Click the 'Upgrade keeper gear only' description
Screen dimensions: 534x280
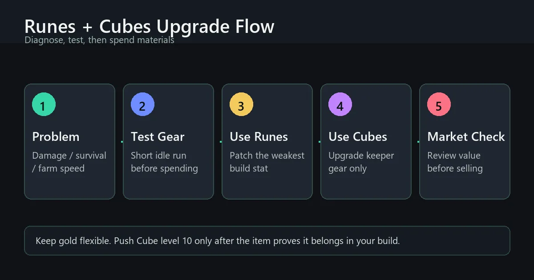coord(361,162)
